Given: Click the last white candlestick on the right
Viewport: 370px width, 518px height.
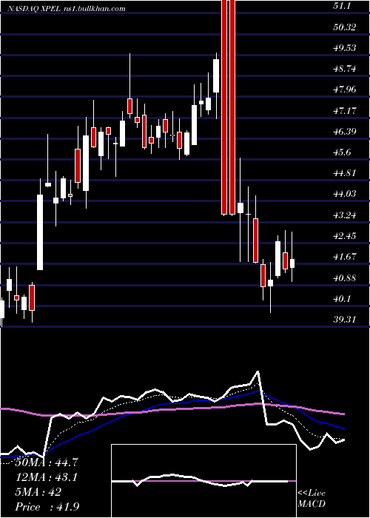Looking at the screenshot, I should point(292,263).
